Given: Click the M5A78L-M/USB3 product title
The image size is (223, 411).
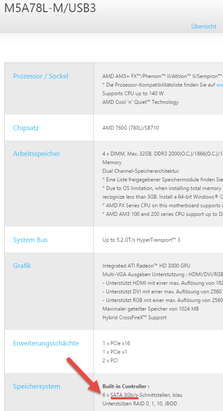Looking at the screenshot, I should point(50,8).
